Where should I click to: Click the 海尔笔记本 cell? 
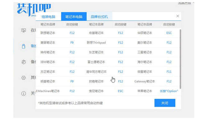pos(144,62)
